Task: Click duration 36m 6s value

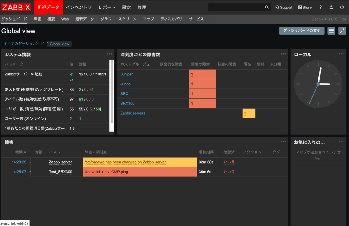Action: (205, 172)
